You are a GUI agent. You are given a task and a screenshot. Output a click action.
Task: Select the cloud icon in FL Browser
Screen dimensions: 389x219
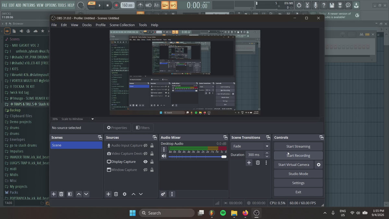point(35,31)
